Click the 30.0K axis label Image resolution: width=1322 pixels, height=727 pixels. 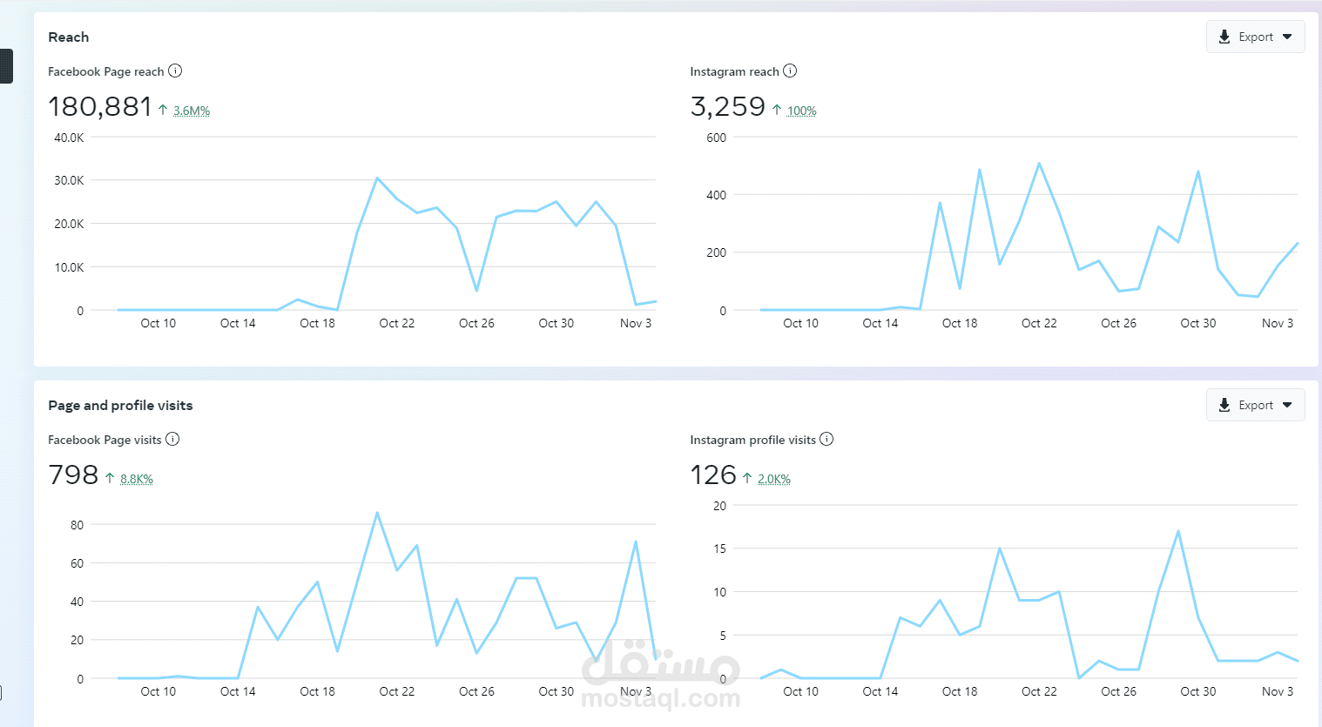pyautogui.click(x=69, y=180)
